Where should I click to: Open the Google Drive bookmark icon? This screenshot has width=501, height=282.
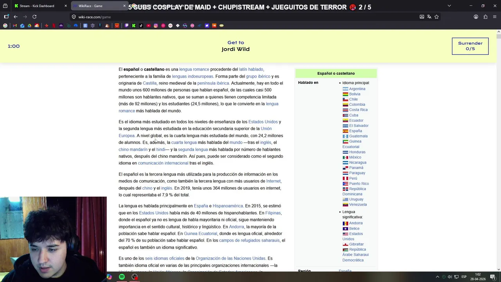coord(29,25)
